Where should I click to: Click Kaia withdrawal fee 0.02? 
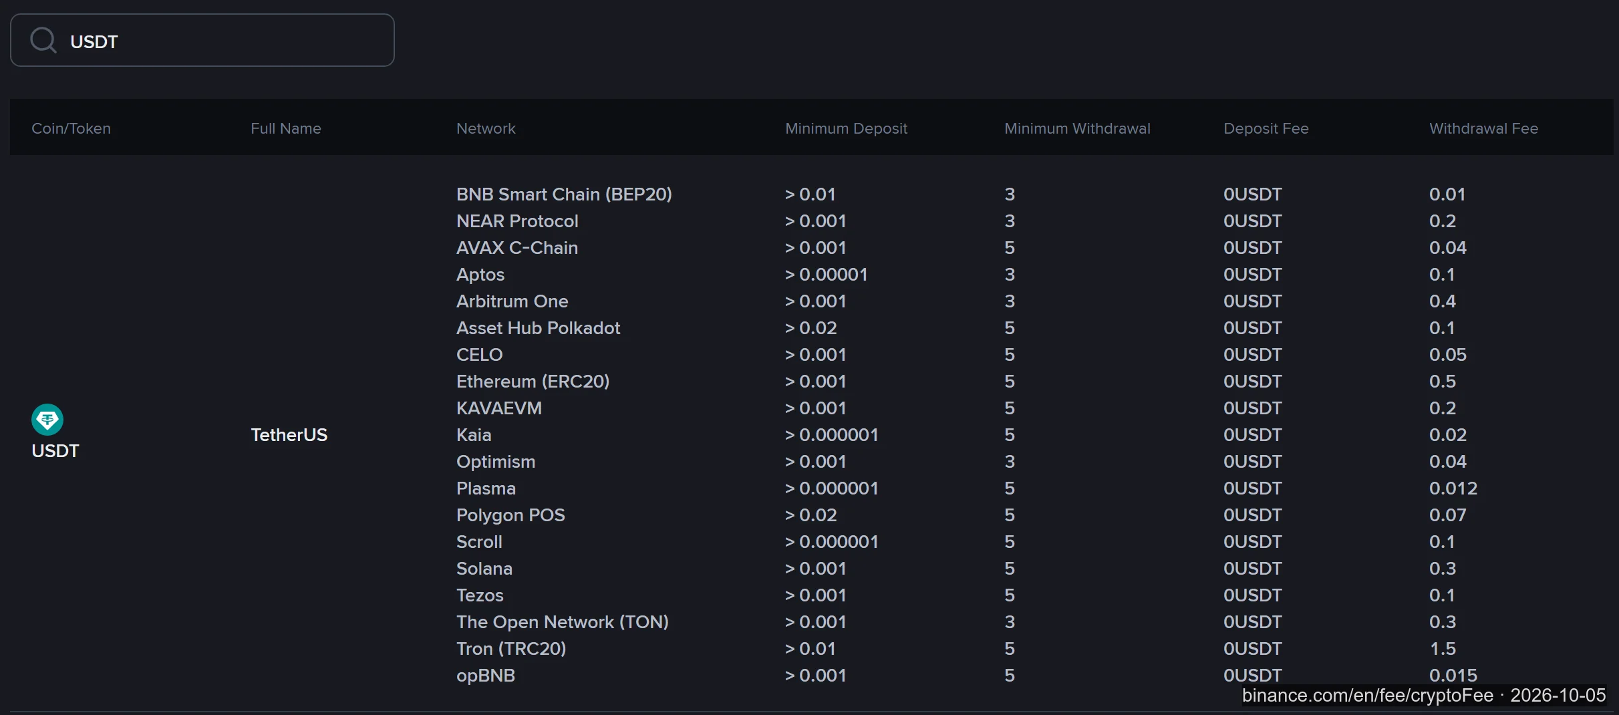pyautogui.click(x=1448, y=435)
